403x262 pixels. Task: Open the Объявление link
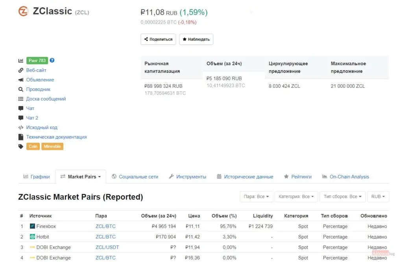point(40,79)
